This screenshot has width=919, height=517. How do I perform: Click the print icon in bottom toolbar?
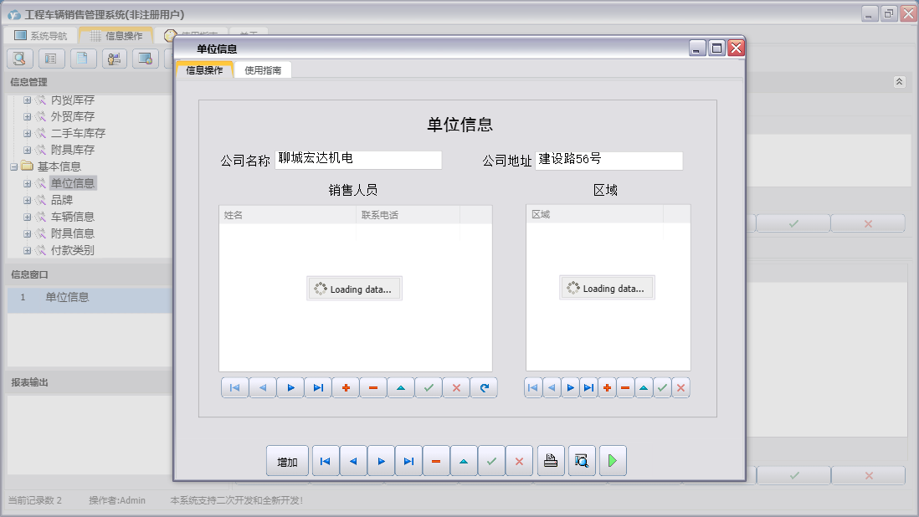tap(551, 461)
